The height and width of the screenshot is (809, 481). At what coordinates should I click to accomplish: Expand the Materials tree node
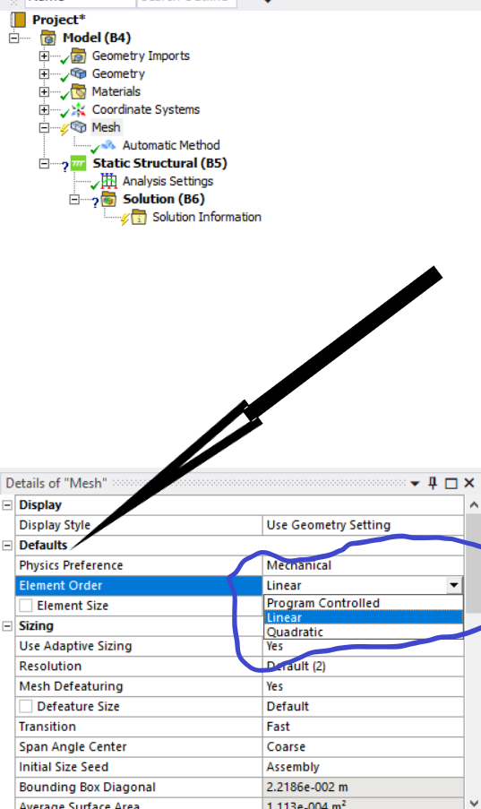coord(45,92)
